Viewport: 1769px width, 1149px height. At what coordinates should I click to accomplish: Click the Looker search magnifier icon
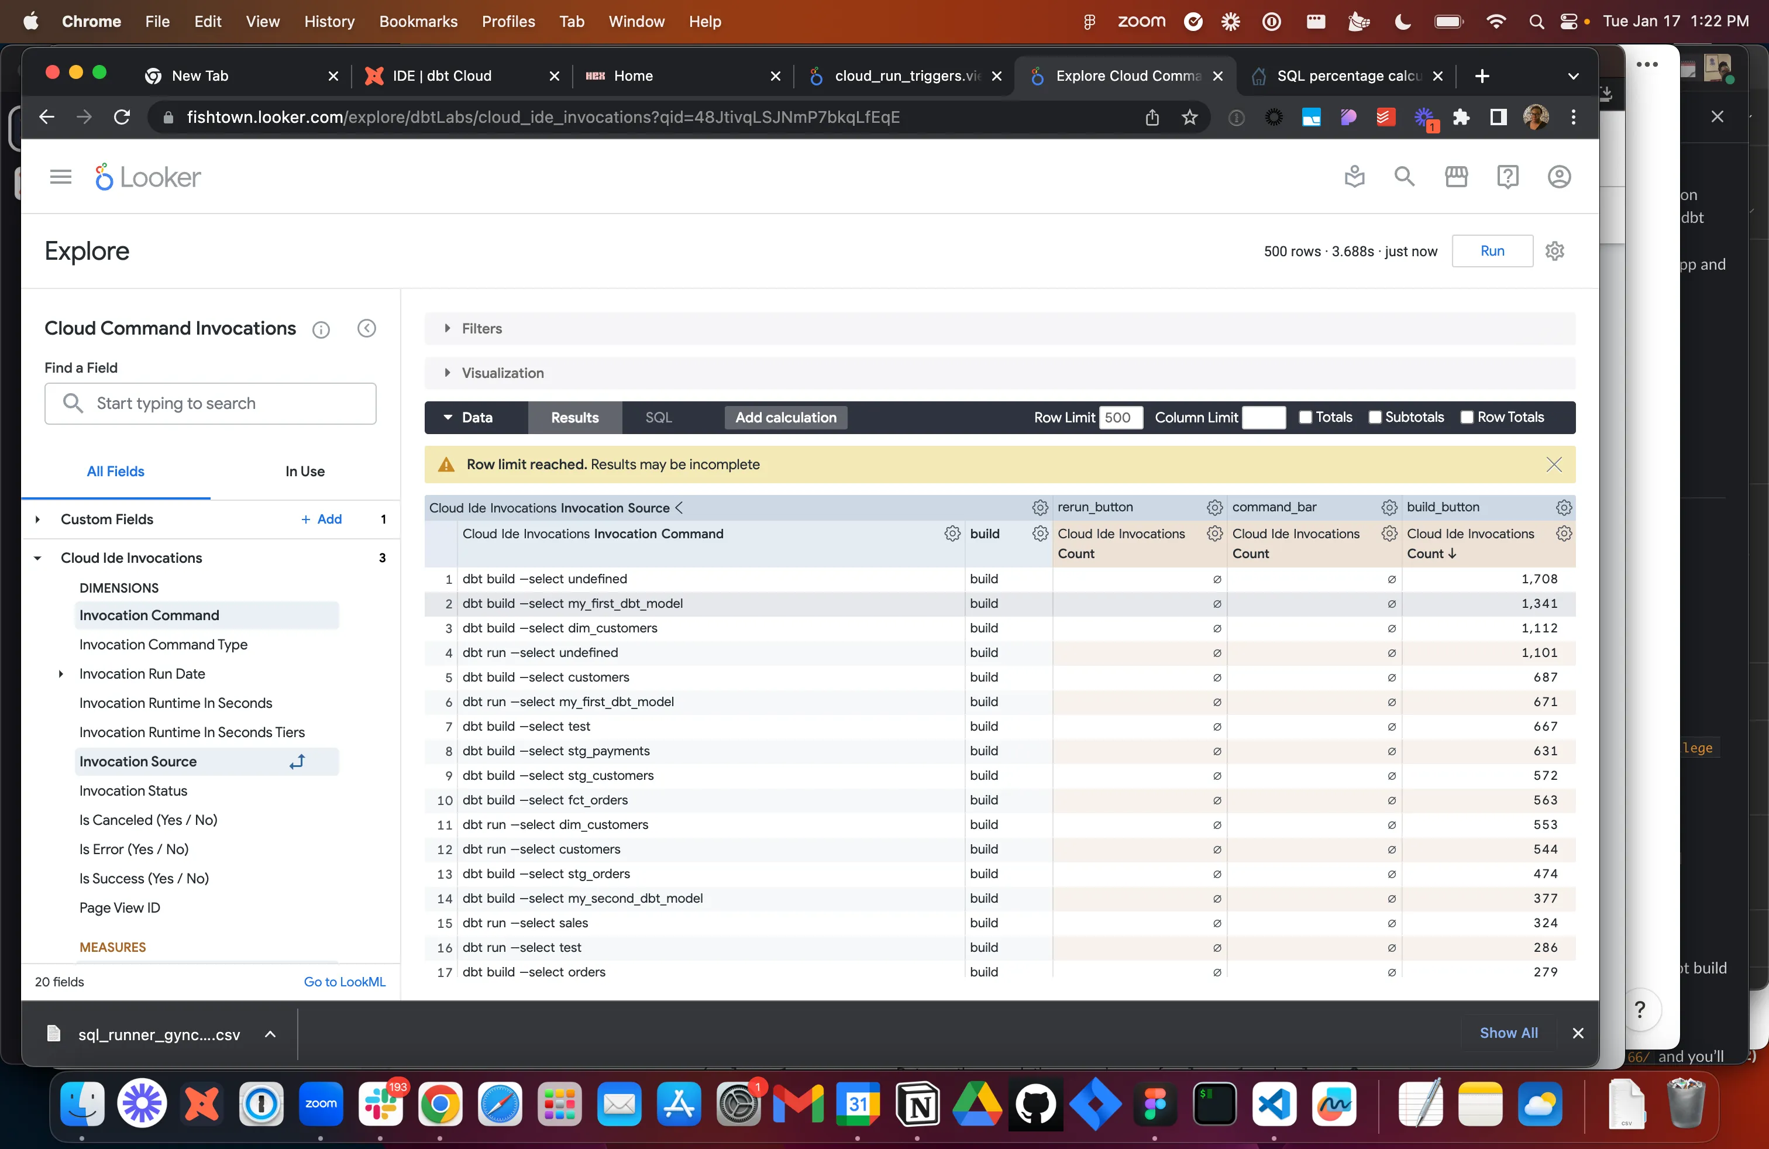pos(1403,177)
